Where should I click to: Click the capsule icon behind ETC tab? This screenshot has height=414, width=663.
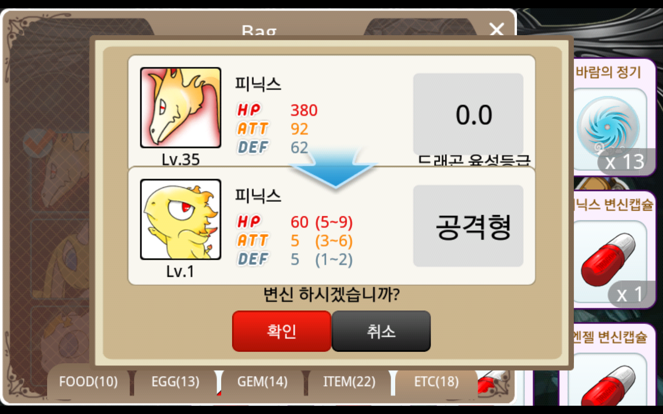pos(493,382)
